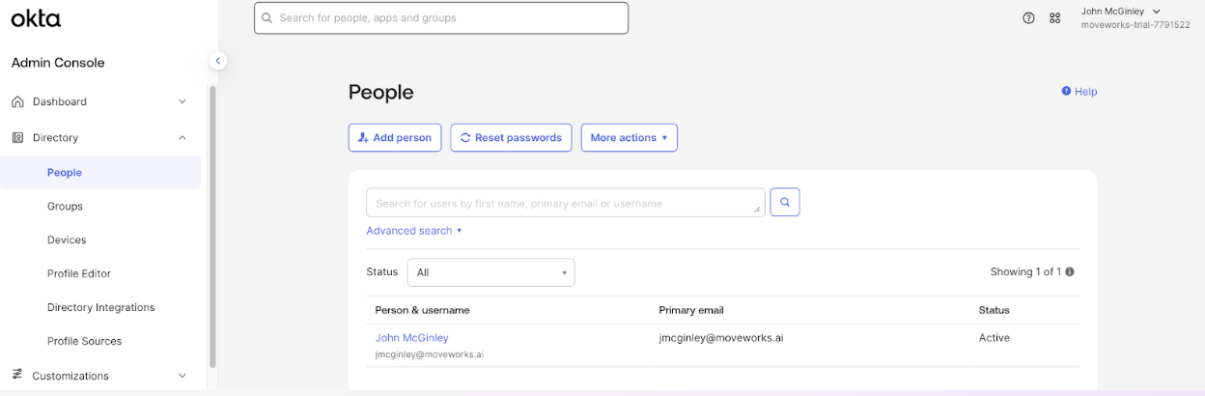Click the Dashboard home icon
The width and height of the screenshot is (1205, 396).
pyautogui.click(x=17, y=101)
